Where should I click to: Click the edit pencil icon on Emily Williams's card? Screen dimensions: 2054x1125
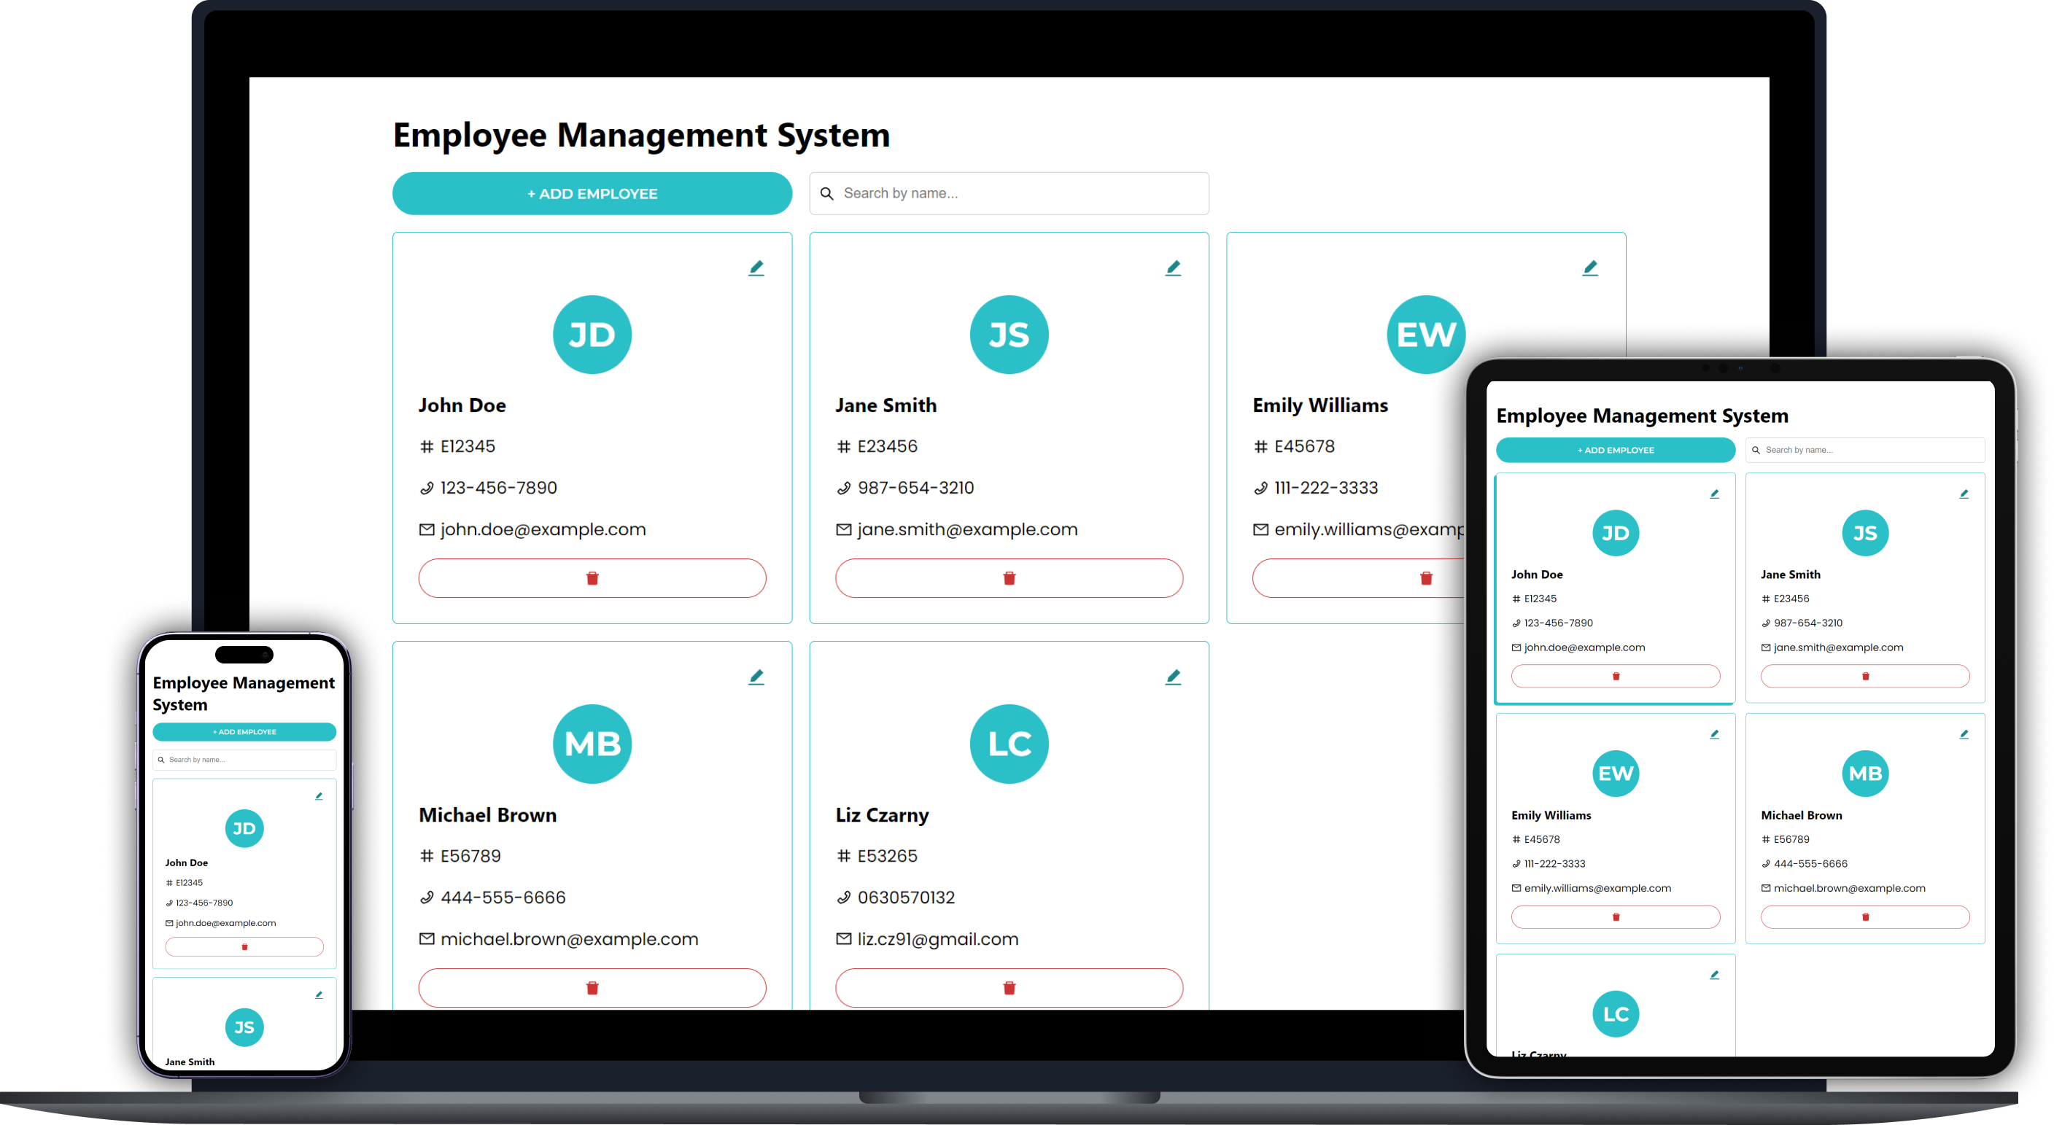pyautogui.click(x=1591, y=268)
